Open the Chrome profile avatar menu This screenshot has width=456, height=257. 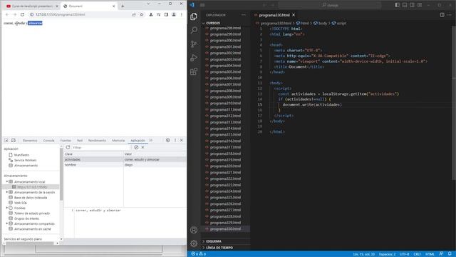pyautogui.click(x=174, y=14)
